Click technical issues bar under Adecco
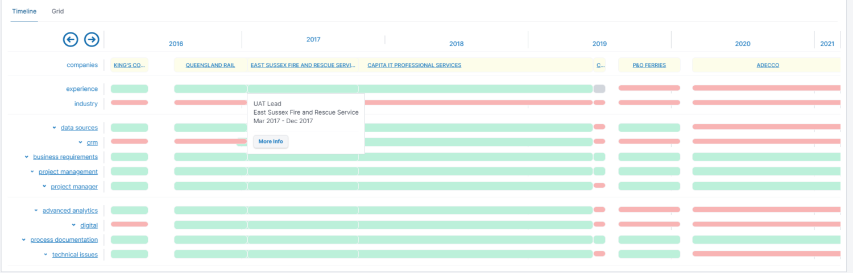The width and height of the screenshot is (853, 273). [x=766, y=253]
